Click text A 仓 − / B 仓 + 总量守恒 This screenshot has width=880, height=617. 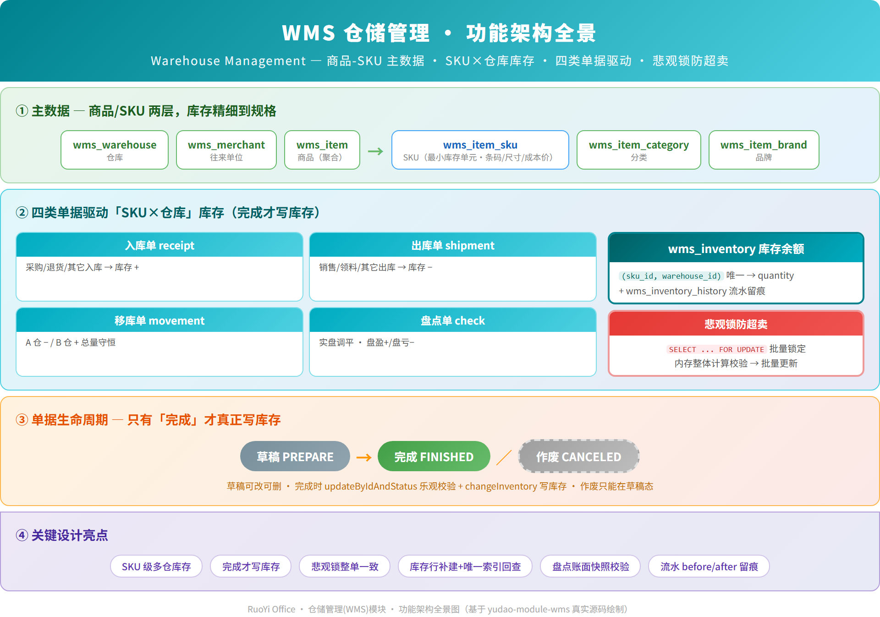point(71,342)
